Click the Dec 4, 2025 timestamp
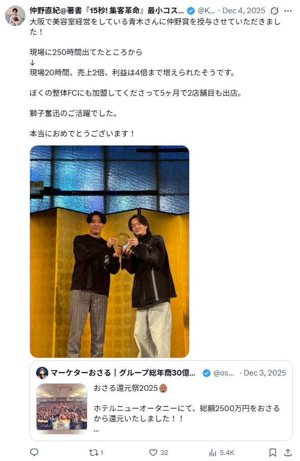The width and height of the screenshot is (300, 461). click(244, 11)
